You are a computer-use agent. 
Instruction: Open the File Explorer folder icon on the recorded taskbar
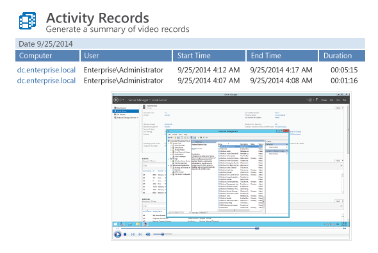[138, 224]
